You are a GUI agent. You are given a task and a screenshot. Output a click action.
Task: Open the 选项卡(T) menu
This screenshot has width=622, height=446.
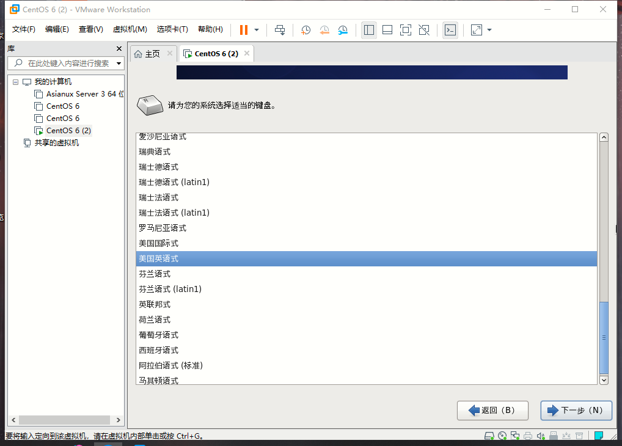pos(172,29)
